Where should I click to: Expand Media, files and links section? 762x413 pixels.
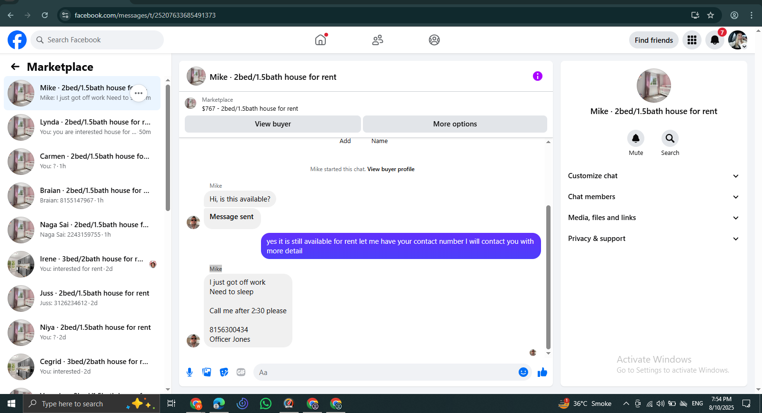(654, 218)
